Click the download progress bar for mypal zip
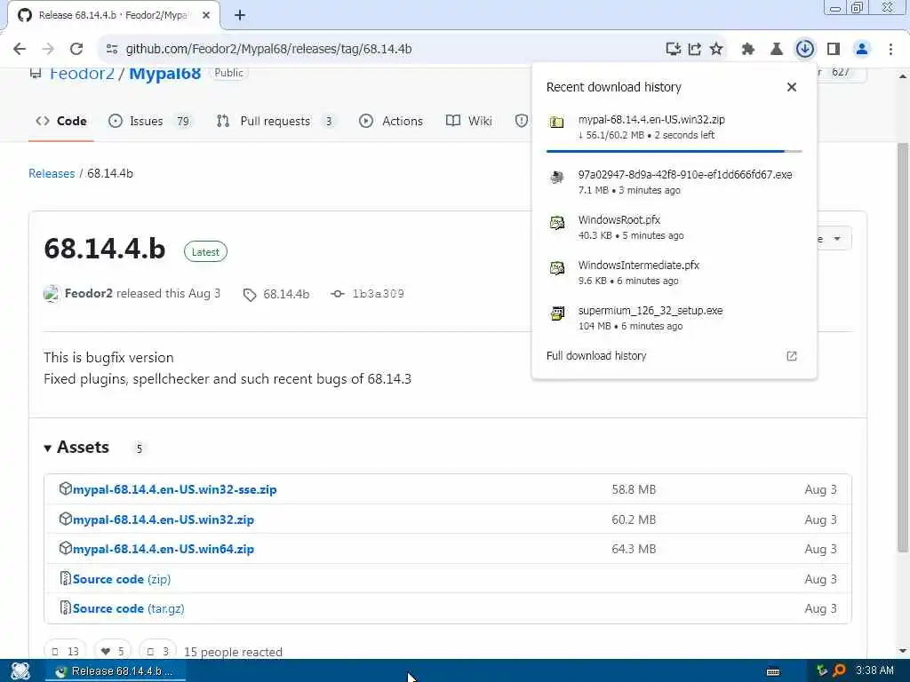910x682 pixels. [674, 151]
